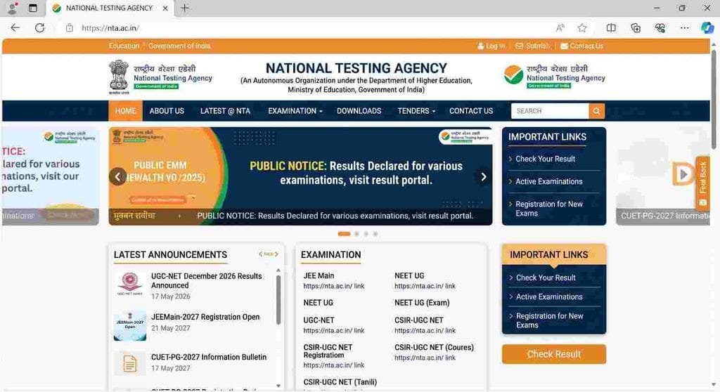The image size is (720, 392).
Task: Open ABOUT US navigation item
Action: click(x=167, y=111)
